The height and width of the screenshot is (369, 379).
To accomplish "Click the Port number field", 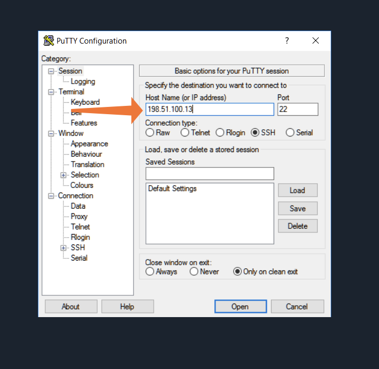I will pyautogui.click(x=297, y=110).
